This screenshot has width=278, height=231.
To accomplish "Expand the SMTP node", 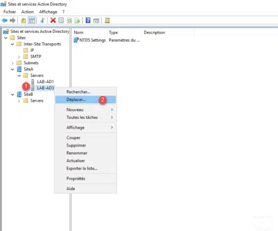I will 19,57.
